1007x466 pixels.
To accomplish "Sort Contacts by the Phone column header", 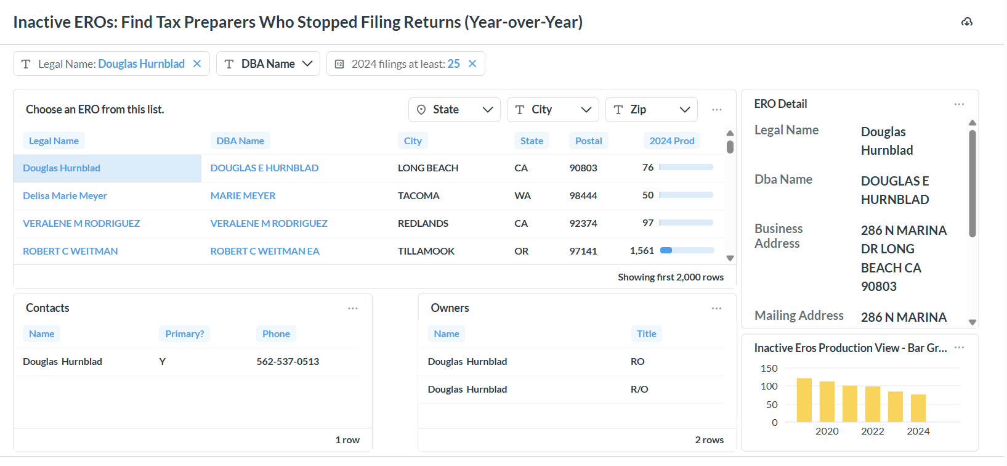I will tap(276, 333).
